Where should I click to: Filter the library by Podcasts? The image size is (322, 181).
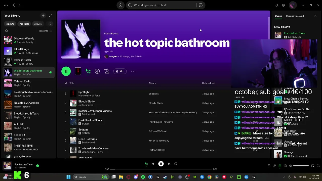pos(24,24)
